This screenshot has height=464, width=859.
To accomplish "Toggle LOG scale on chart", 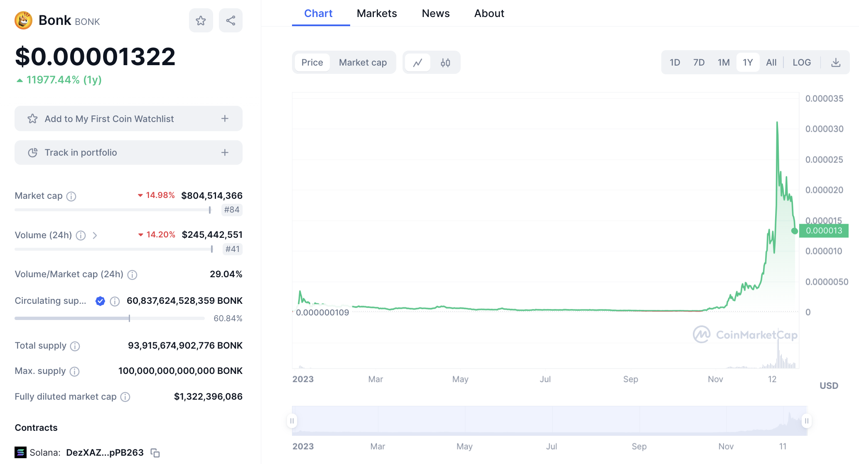I will point(801,63).
